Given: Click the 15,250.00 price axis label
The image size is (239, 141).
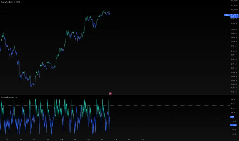Looking at the screenshot, I should 234,88.
